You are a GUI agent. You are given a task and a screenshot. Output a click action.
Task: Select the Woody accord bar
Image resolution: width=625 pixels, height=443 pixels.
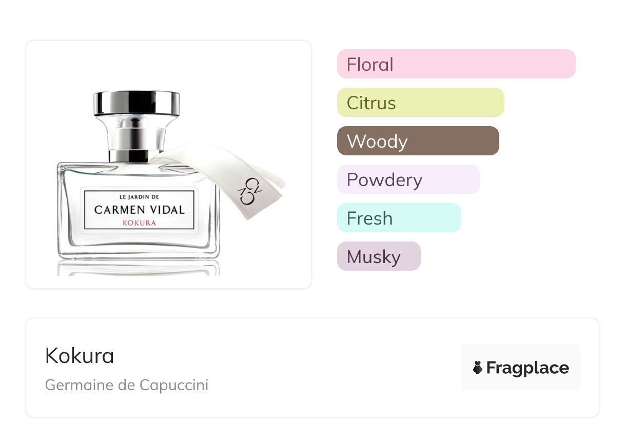click(x=418, y=141)
